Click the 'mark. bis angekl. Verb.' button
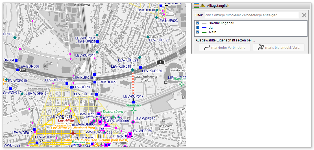The image size is (314, 150). 279,48
